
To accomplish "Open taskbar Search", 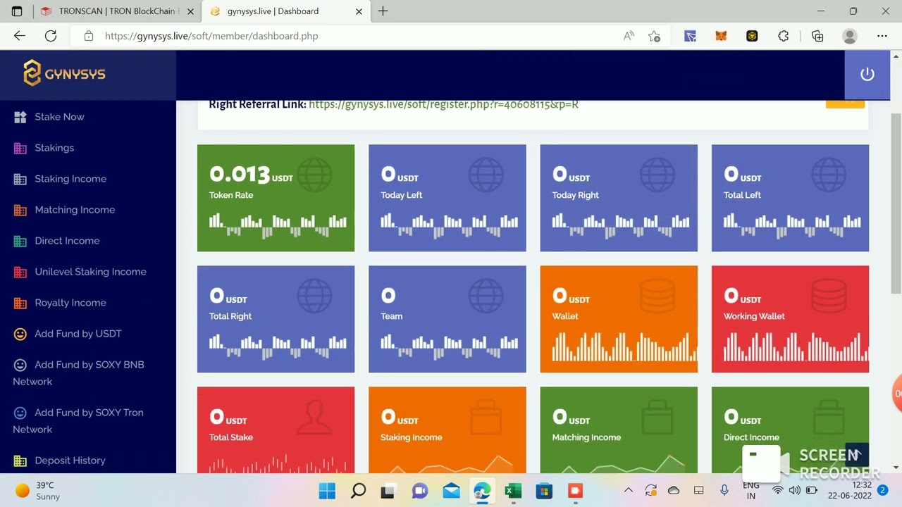I will [x=358, y=491].
